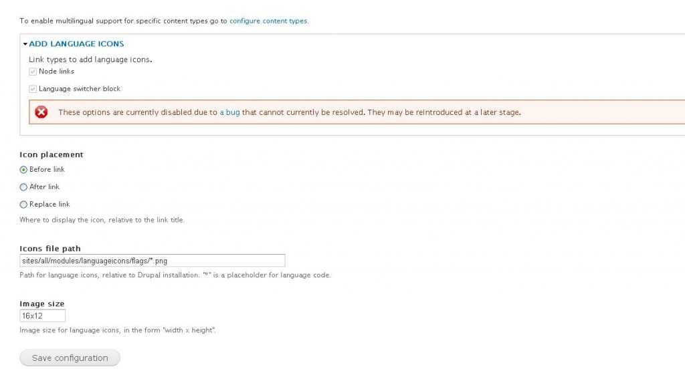Select the 'After link' radio button
This screenshot has width=685, height=387.
(x=24, y=187)
